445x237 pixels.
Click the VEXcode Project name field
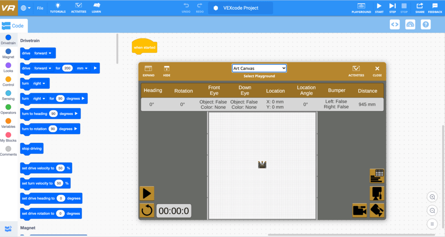point(241,8)
